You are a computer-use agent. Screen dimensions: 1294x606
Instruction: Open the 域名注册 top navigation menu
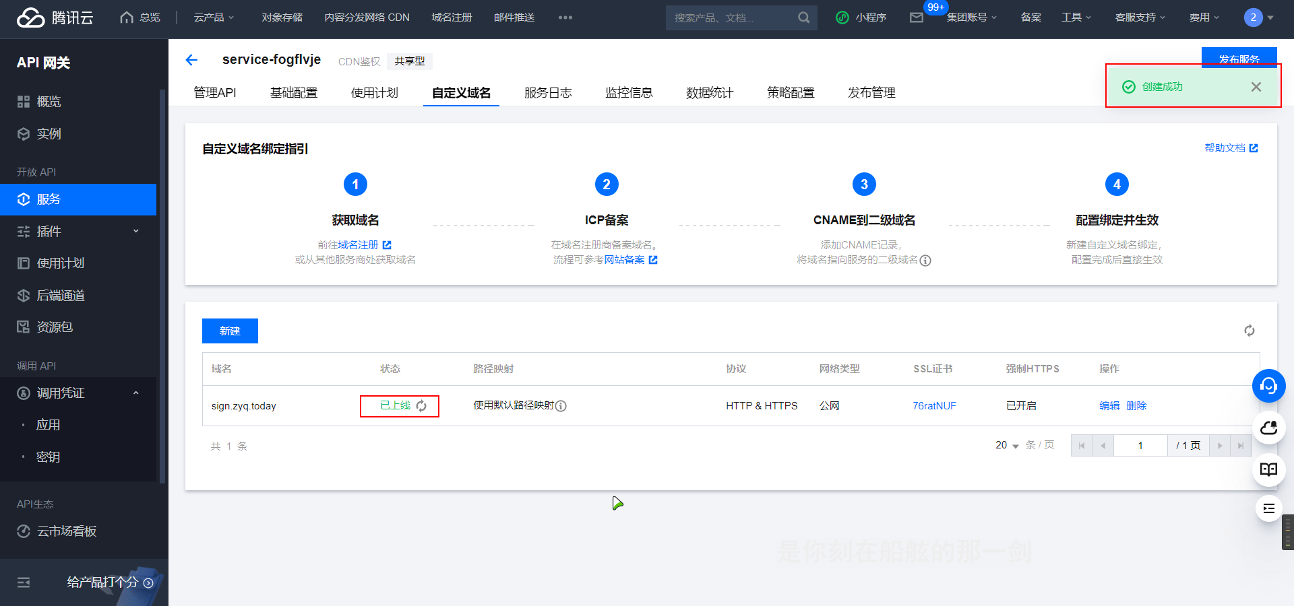[x=451, y=18]
